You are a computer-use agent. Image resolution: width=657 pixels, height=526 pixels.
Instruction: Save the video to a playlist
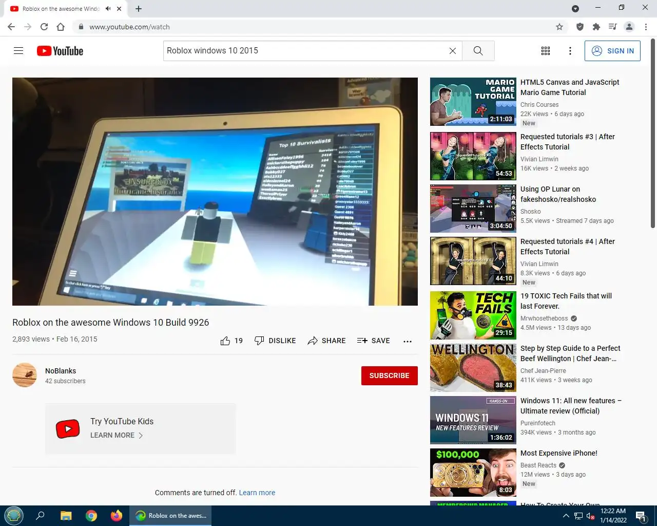tap(373, 341)
